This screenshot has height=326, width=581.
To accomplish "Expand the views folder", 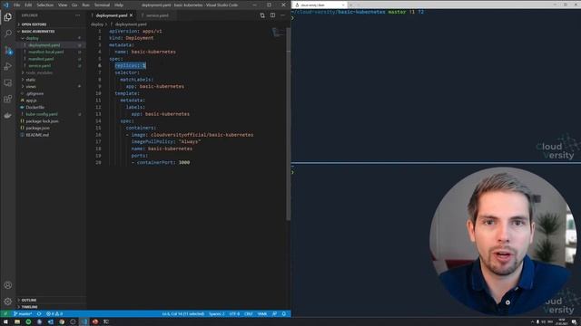I will (31, 87).
